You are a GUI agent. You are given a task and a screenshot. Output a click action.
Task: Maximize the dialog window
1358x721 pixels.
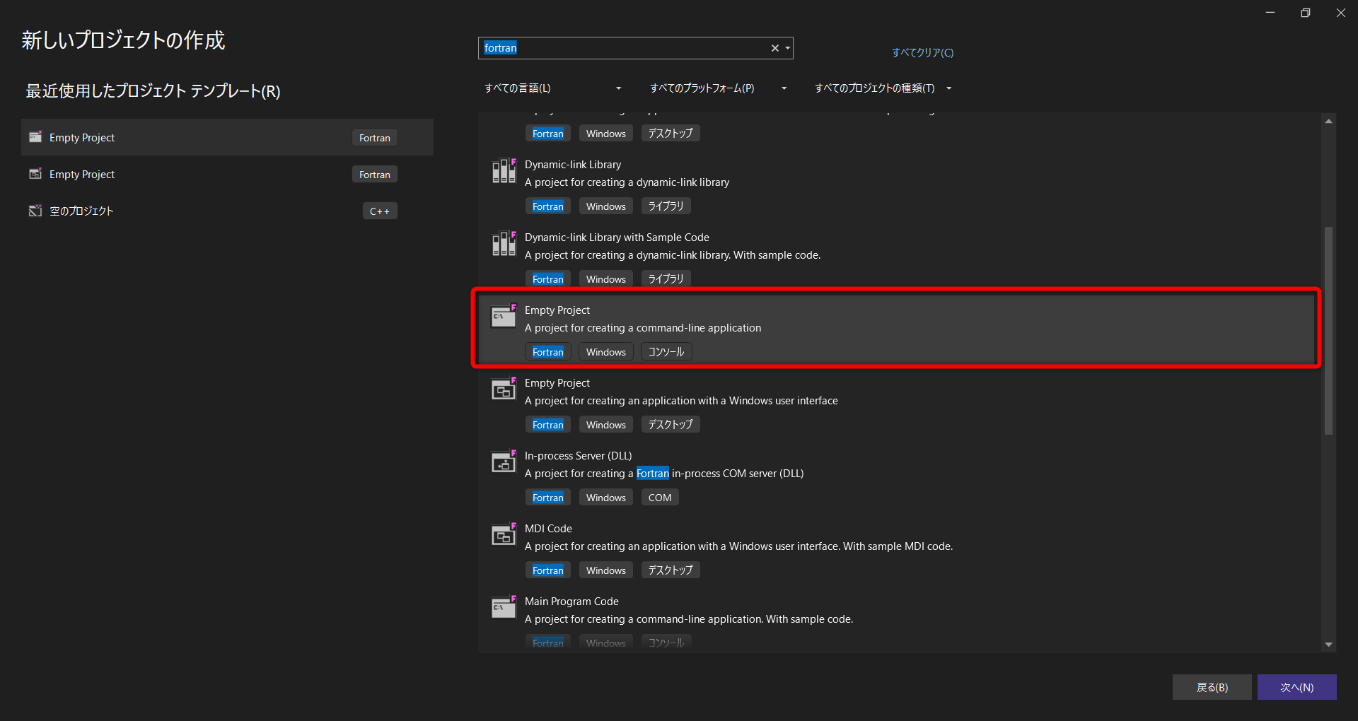coord(1306,13)
